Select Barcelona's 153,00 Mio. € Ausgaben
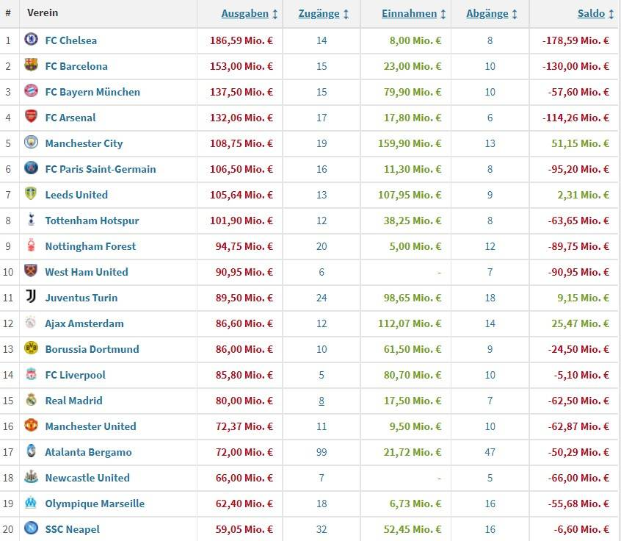Viewport: 621px width, 541px height. (241, 66)
